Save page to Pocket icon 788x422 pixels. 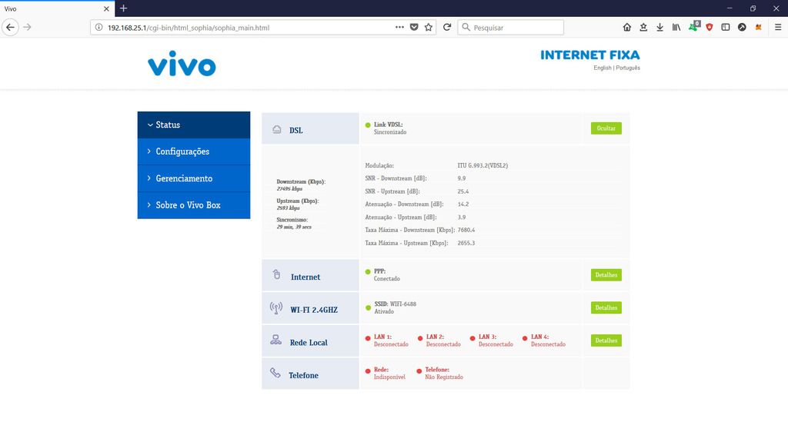pos(414,28)
